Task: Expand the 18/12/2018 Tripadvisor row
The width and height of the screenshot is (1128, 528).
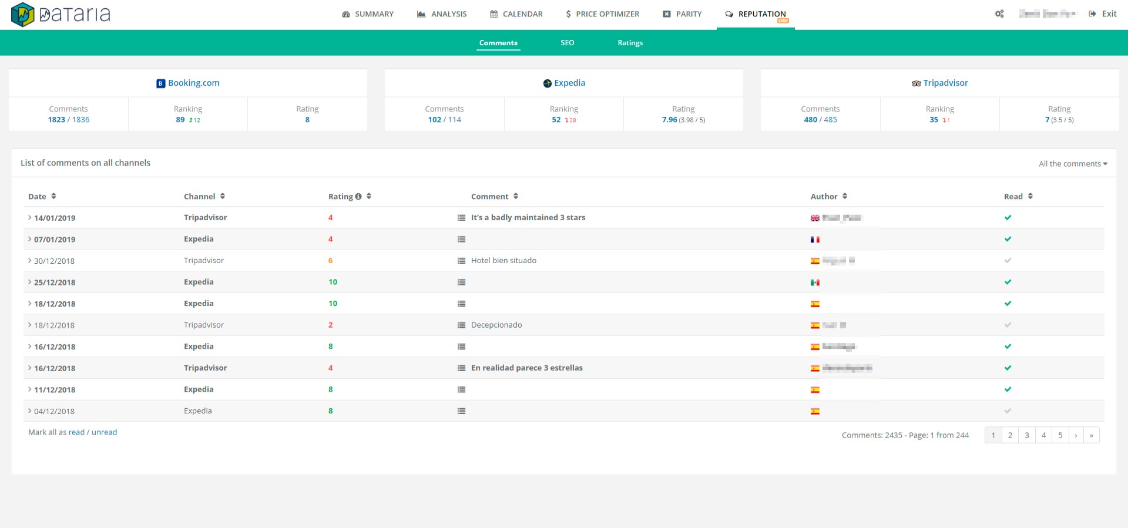Action: 30,325
